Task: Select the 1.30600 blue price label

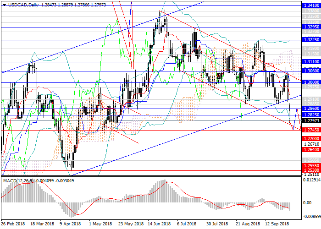Action: coord(311,71)
